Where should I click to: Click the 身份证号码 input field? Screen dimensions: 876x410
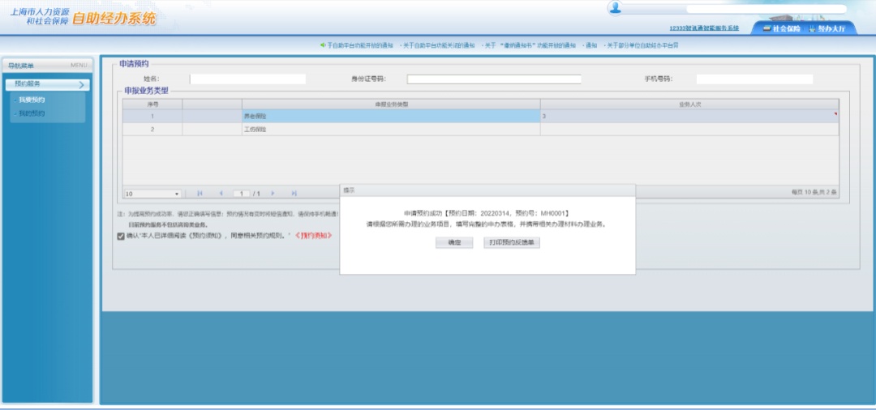pyautogui.click(x=494, y=79)
